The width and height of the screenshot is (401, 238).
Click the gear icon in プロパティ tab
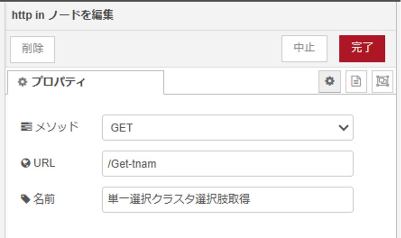pos(22,82)
